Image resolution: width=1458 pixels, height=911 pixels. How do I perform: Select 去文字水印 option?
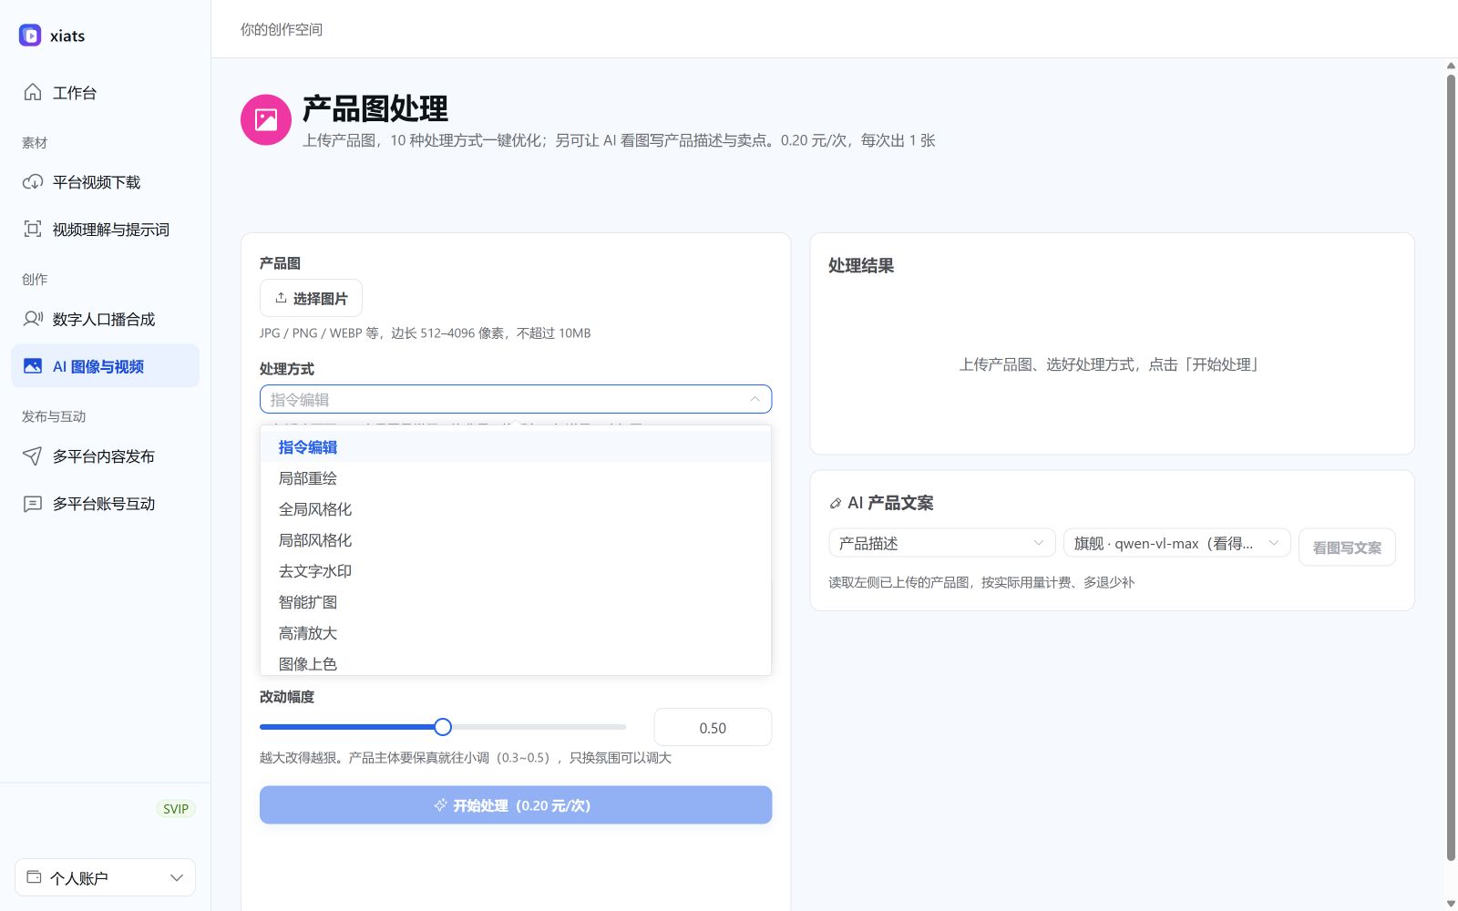(516, 571)
